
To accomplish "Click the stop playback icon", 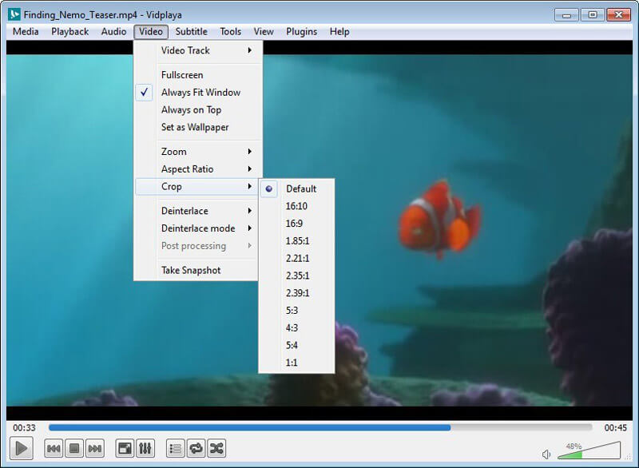I will (74, 449).
